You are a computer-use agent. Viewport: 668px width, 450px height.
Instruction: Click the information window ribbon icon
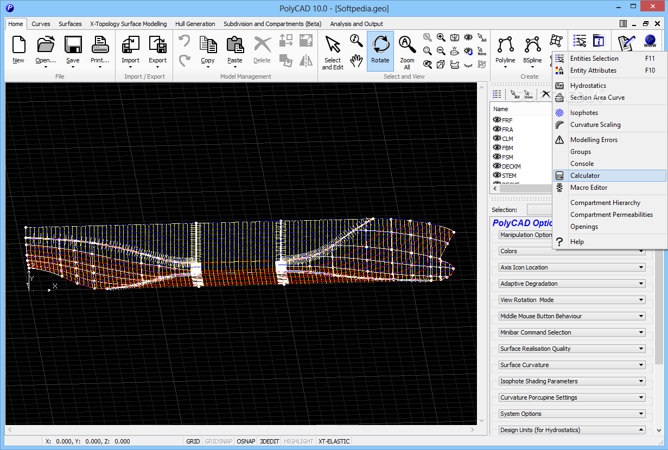click(598, 41)
